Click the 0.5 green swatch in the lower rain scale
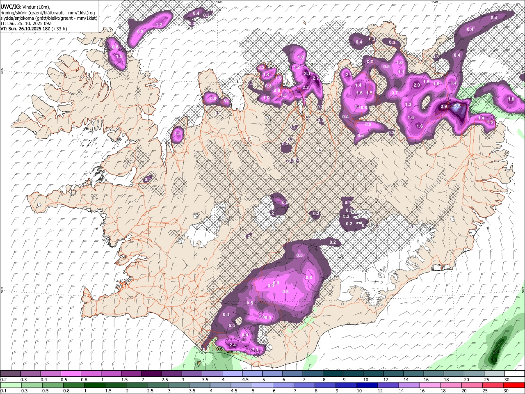This screenshot has width=525, height=394. (x=52, y=385)
